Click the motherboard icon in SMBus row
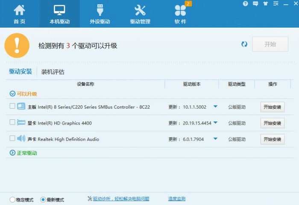 coord(21,106)
